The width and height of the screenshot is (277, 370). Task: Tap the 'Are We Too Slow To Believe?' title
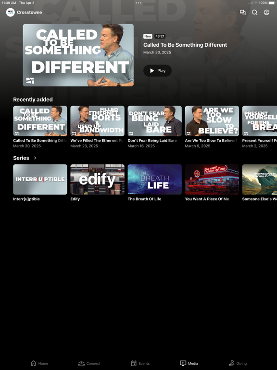coord(211,140)
